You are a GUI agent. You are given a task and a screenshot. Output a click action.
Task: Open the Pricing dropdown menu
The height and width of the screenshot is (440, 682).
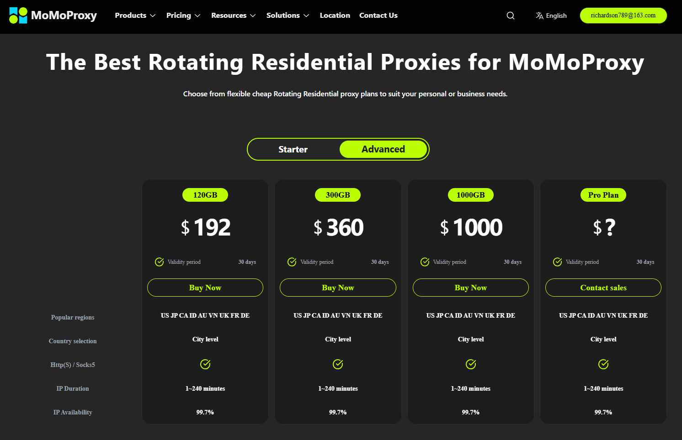coord(183,16)
